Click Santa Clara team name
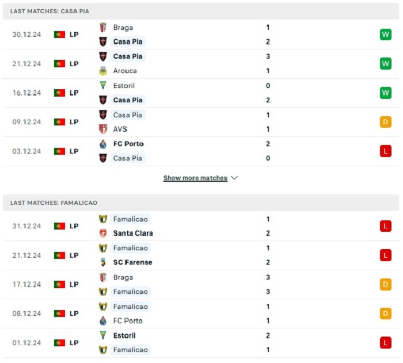Screen dimensions: 403x363 tap(133, 233)
